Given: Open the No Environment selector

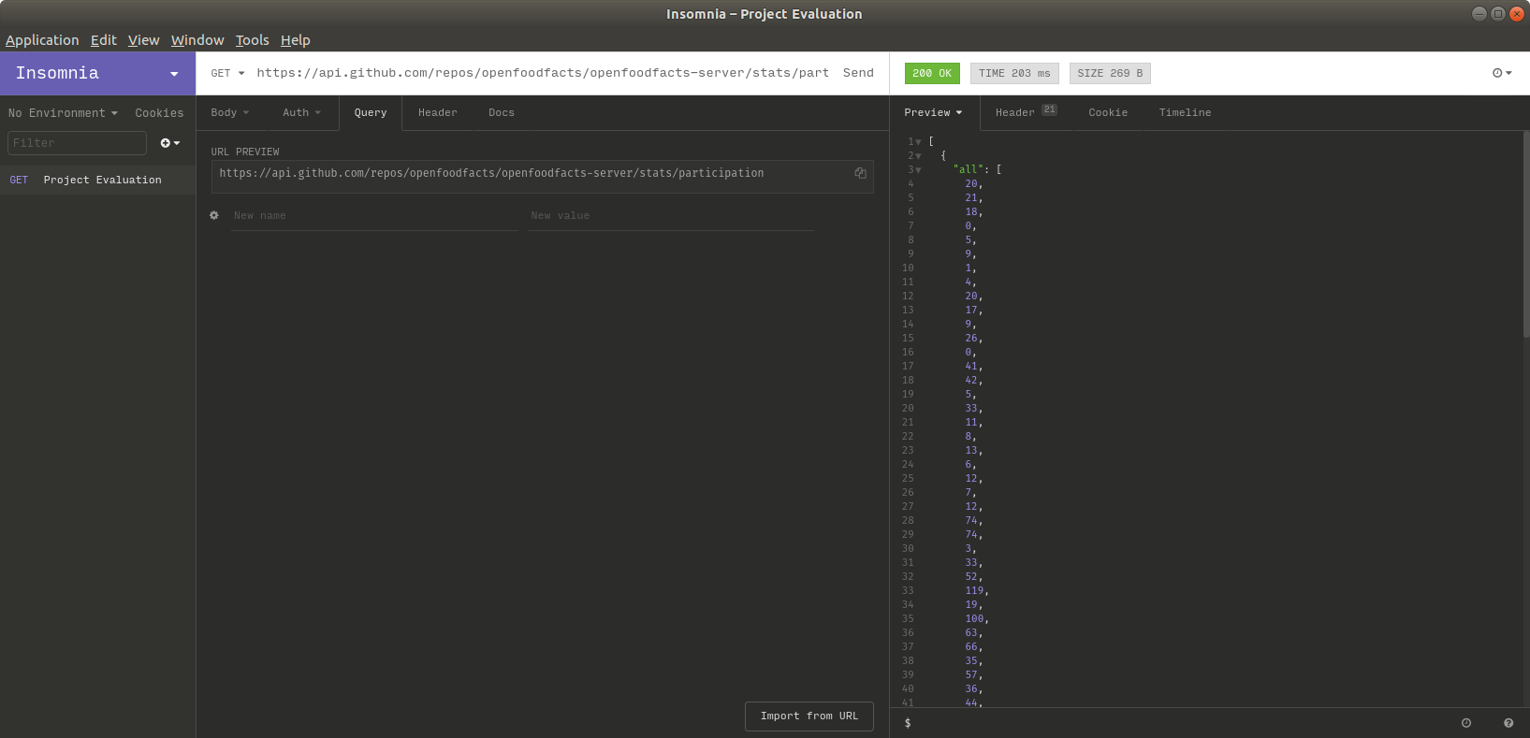Looking at the screenshot, I should (63, 113).
